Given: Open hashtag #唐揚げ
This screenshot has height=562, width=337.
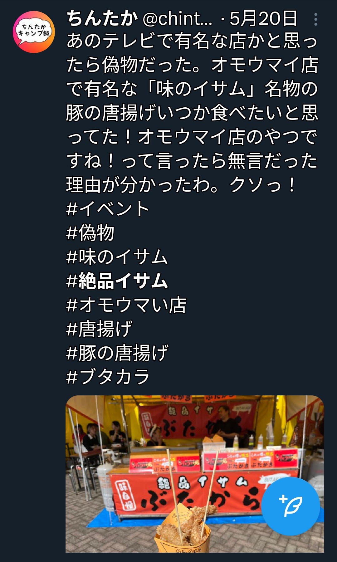Looking at the screenshot, I should tap(99, 329).
